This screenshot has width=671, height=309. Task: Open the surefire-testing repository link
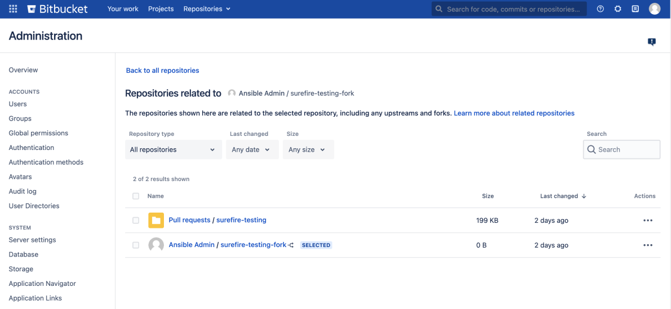click(241, 220)
